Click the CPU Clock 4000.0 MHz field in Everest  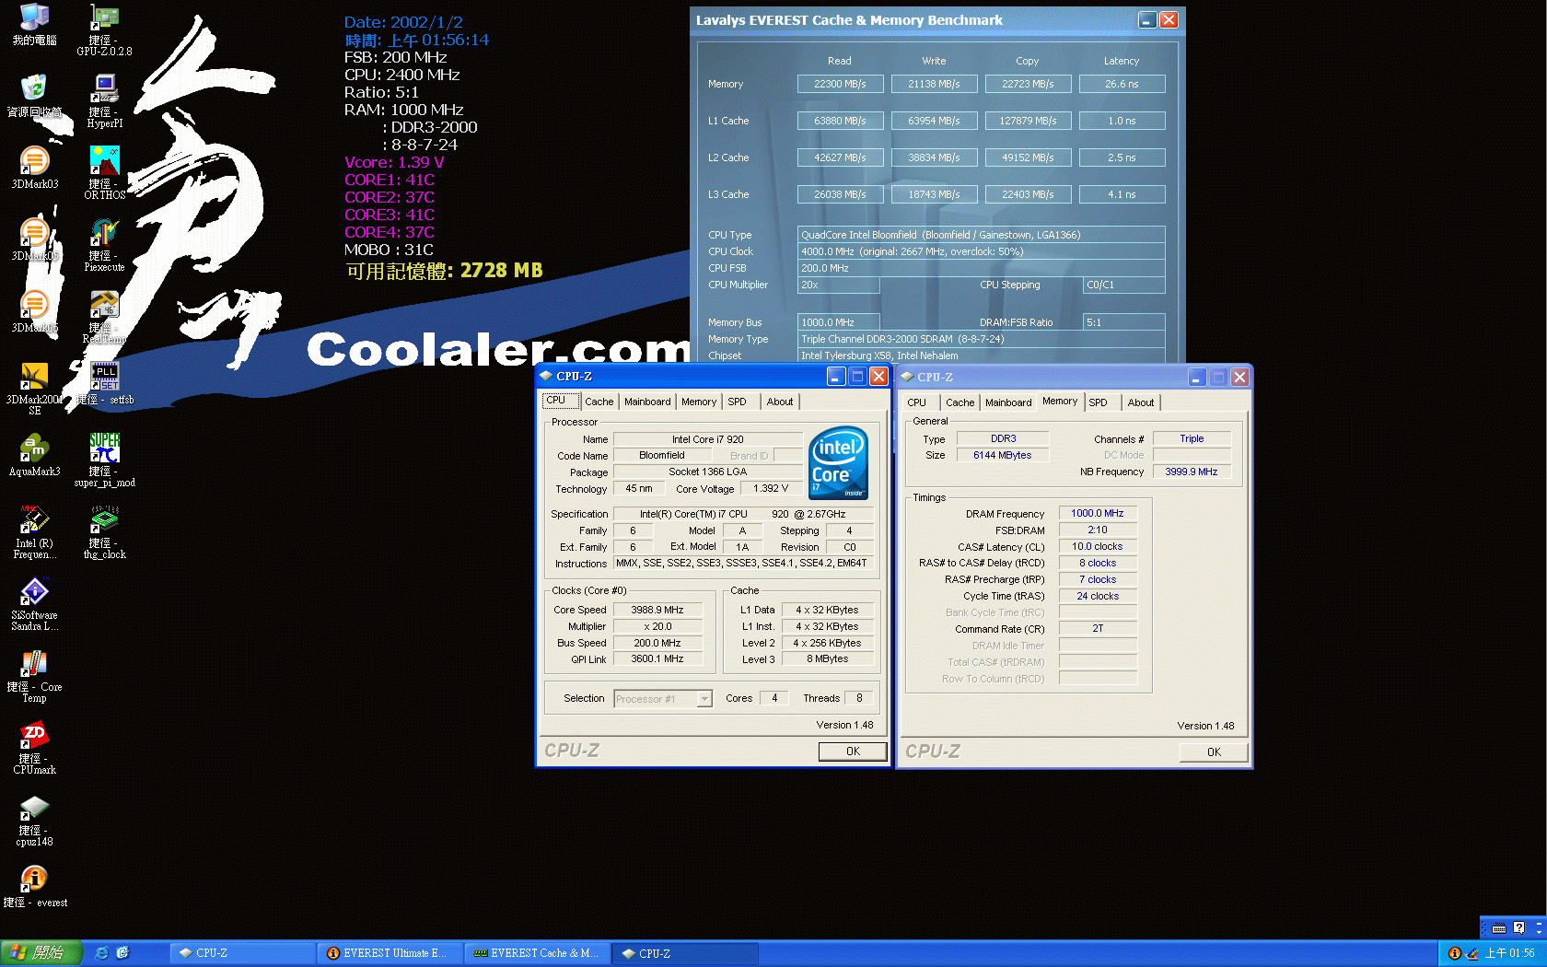coord(982,251)
